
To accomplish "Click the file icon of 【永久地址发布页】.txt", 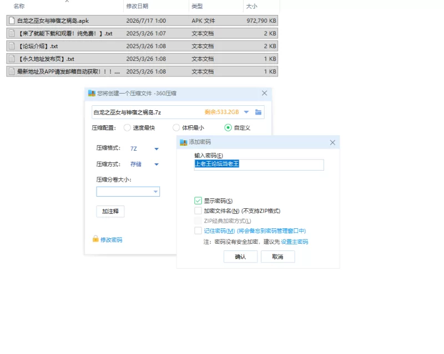I will pos(12,59).
